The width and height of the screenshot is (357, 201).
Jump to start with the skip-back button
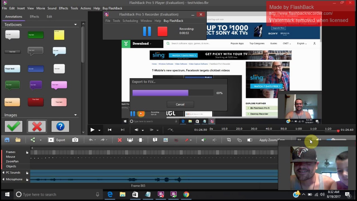click(x=110, y=130)
